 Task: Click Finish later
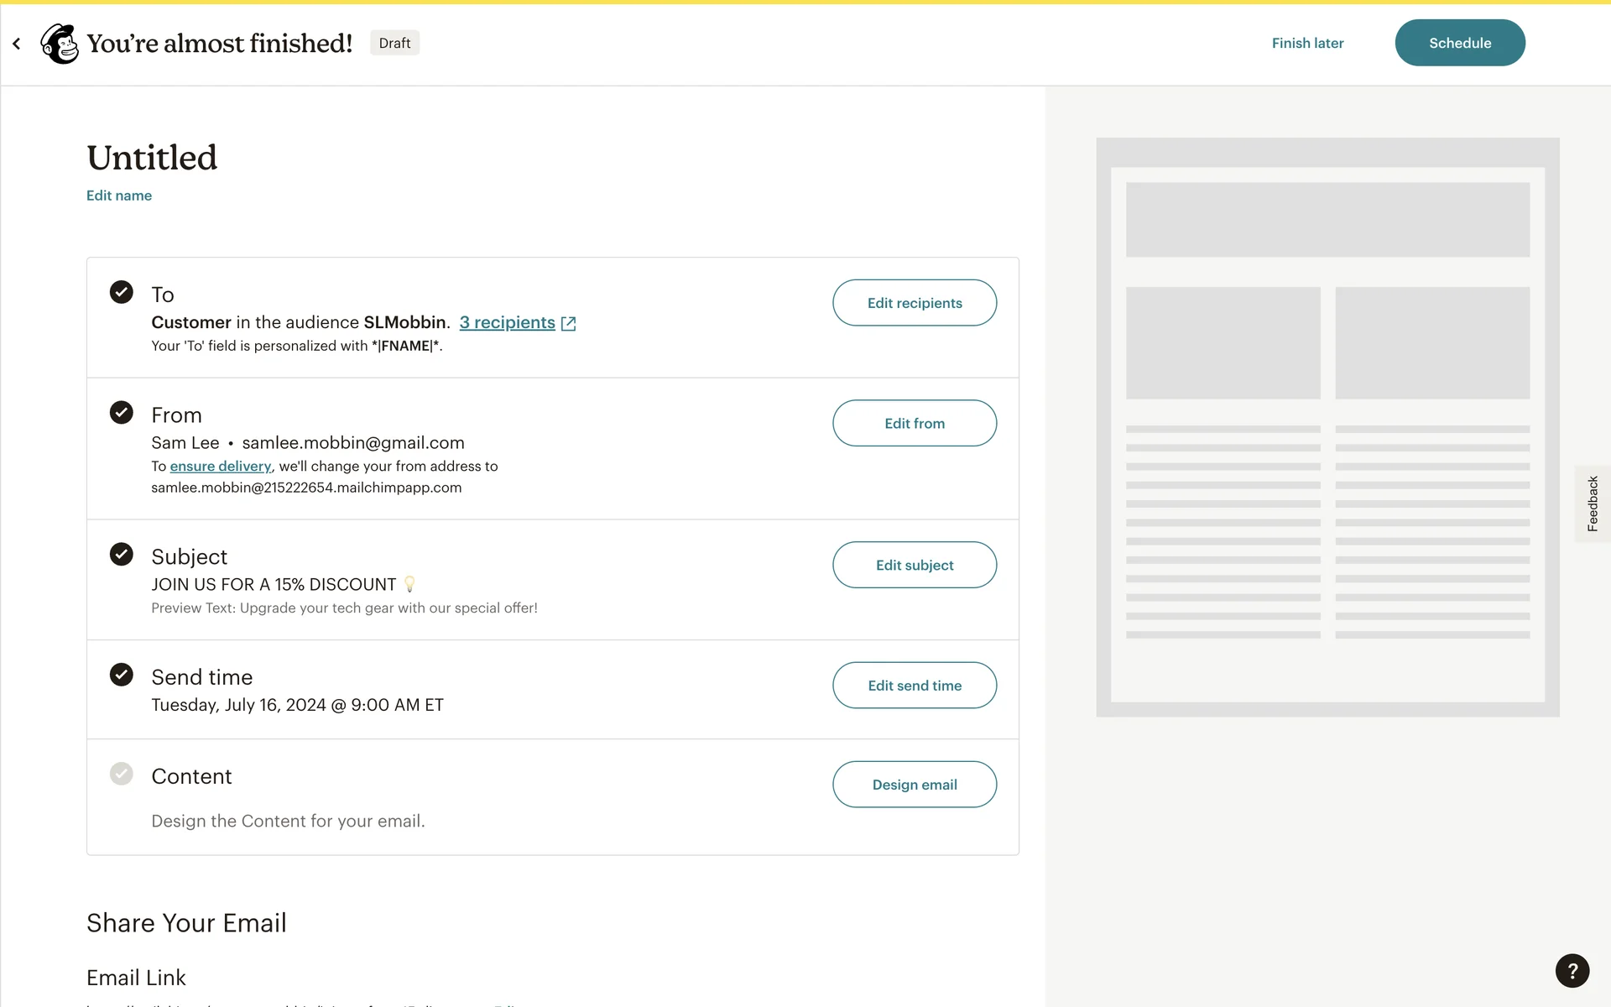(x=1307, y=43)
